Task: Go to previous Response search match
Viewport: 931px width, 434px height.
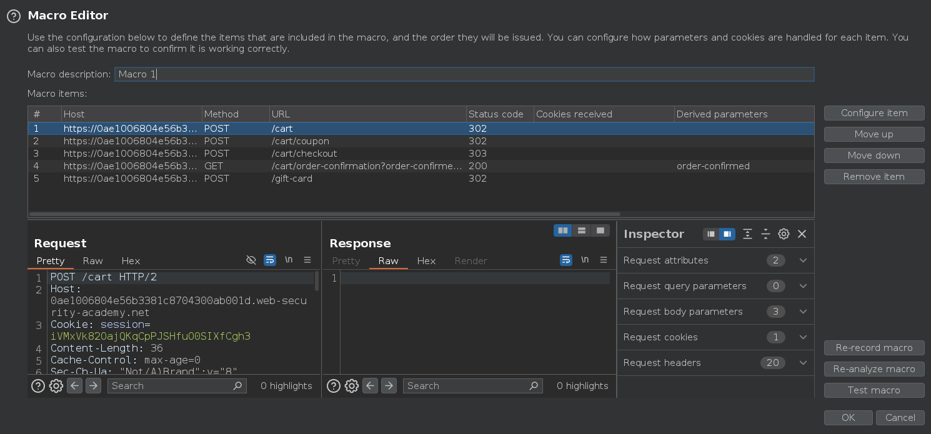Action: point(371,386)
